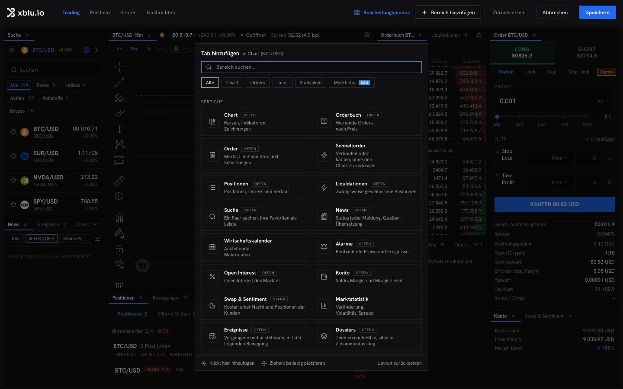The width and height of the screenshot is (623, 389).
Task: Open the chart type candles dropdown
Action: point(180,49)
